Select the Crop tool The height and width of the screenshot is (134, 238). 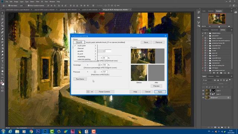[x=2, y=26]
